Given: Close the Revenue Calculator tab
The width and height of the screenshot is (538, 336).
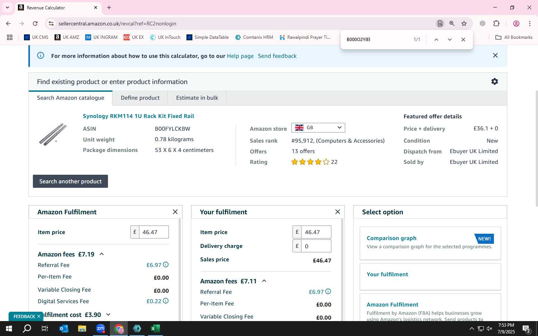Looking at the screenshot, I should coord(96,7).
